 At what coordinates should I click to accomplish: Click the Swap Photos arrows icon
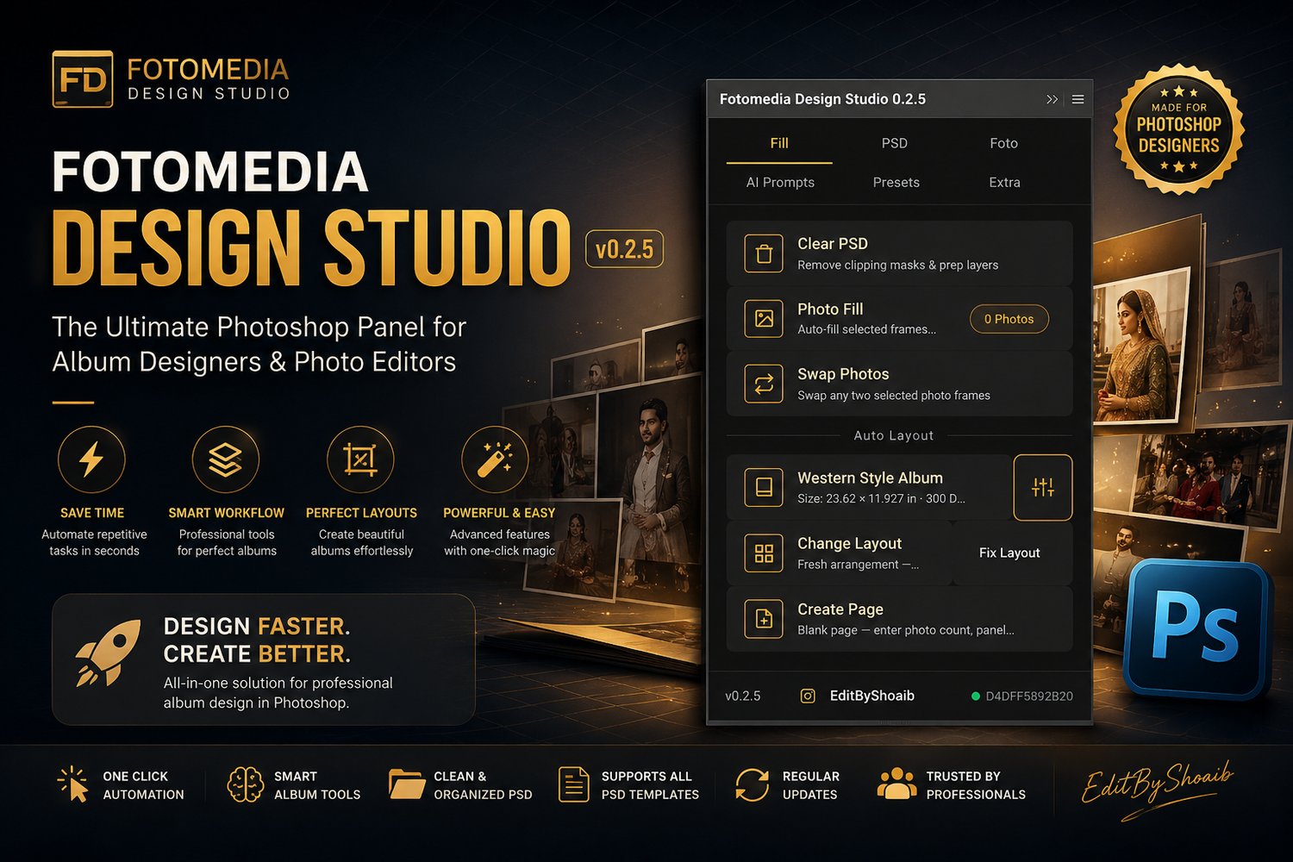tap(764, 384)
